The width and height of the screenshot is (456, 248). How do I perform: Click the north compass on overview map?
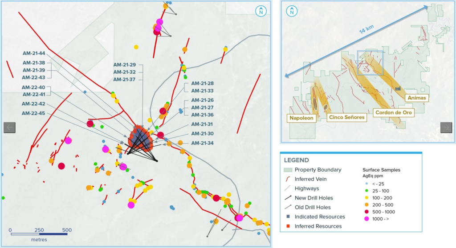(291, 11)
